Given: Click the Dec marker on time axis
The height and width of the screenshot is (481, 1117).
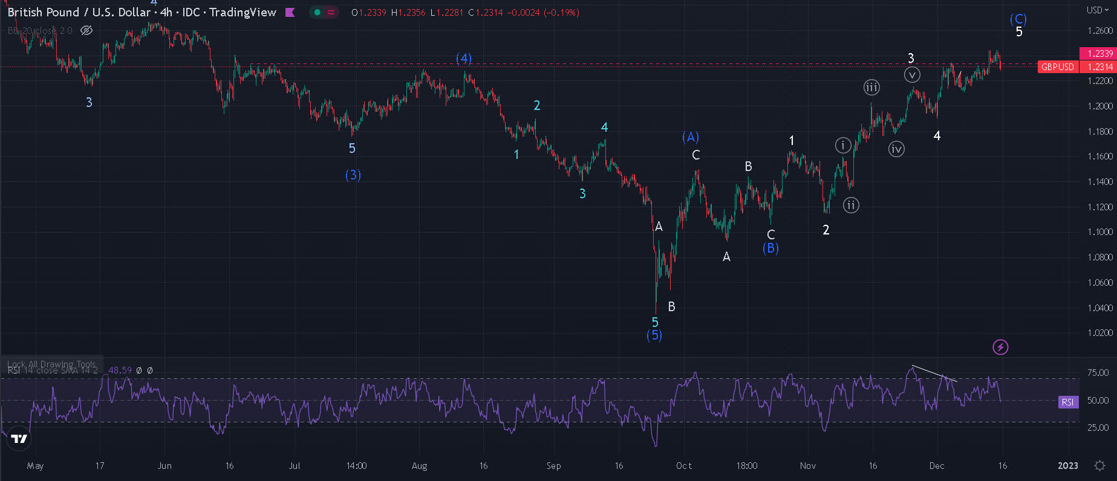Looking at the screenshot, I should [936, 466].
